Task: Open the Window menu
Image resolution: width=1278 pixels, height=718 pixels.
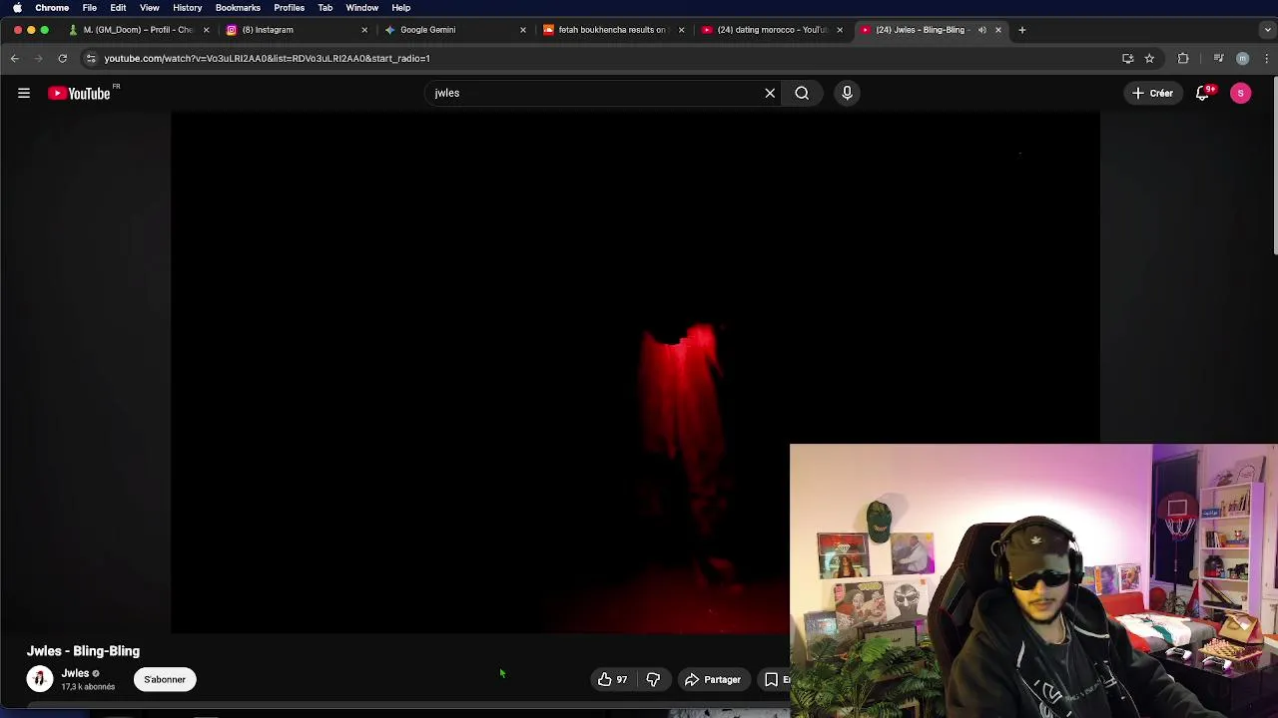Action: 362,8
